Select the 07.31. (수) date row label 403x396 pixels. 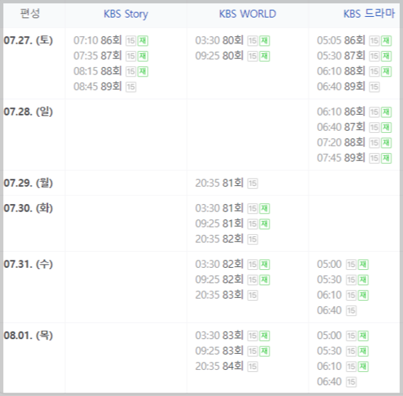[28, 264]
